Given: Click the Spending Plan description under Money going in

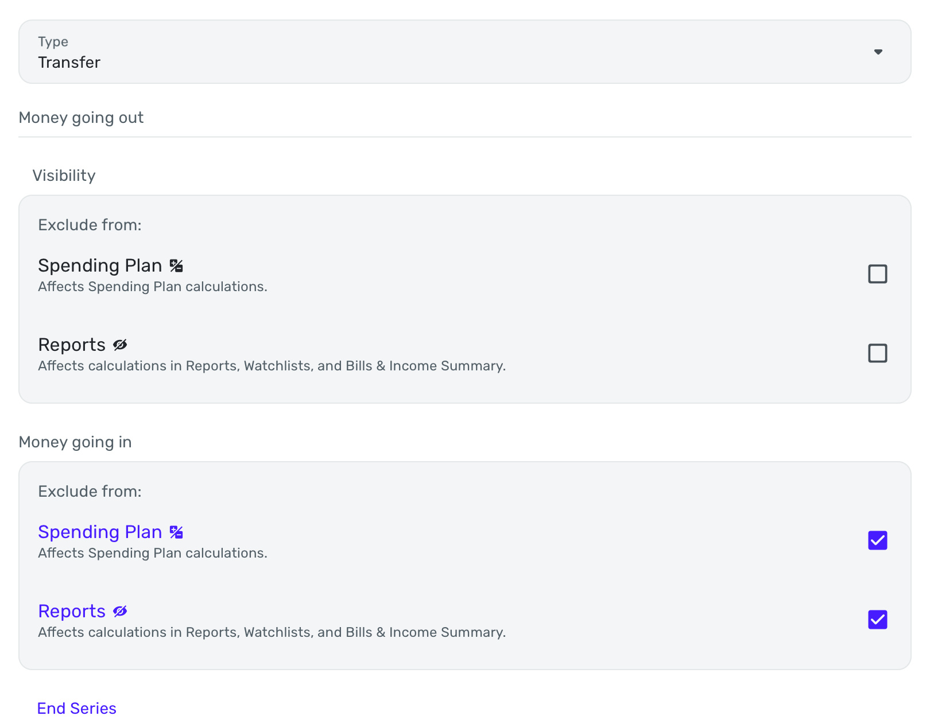Looking at the screenshot, I should 152,554.
